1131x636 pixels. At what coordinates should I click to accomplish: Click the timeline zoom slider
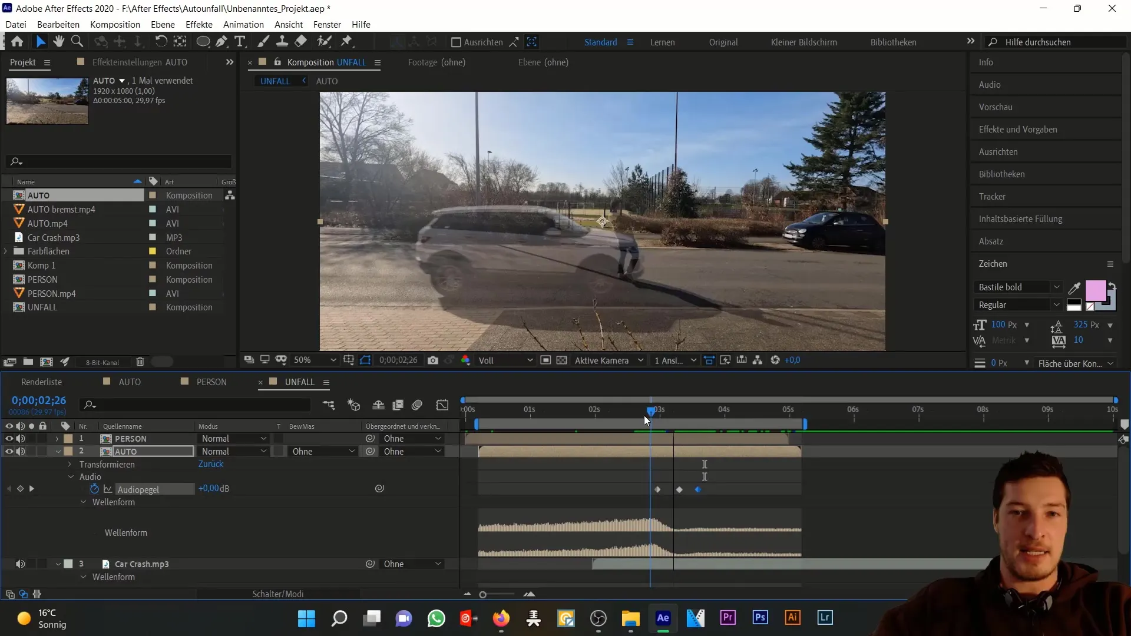(x=483, y=595)
